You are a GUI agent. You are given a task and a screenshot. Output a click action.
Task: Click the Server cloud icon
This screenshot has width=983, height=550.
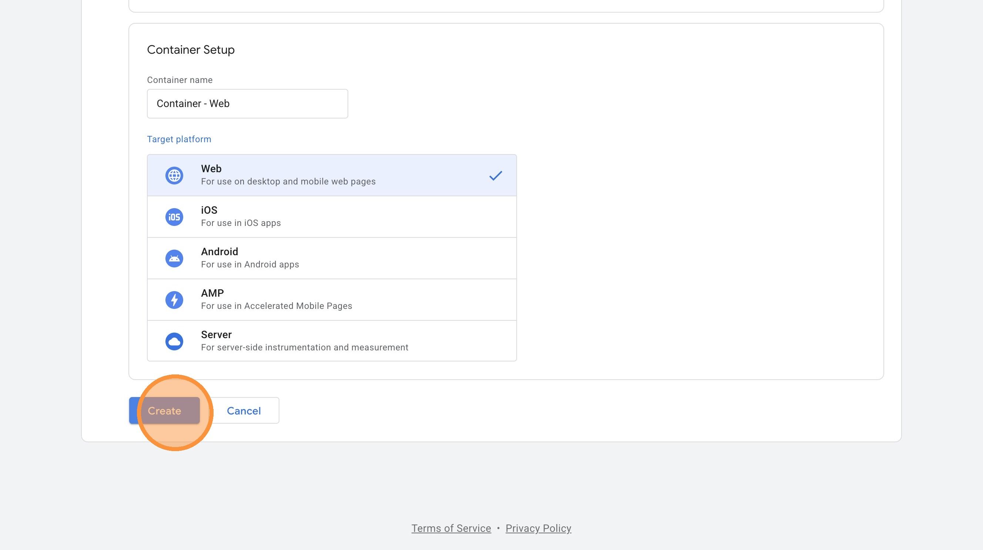pyautogui.click(x=174, y=341)
